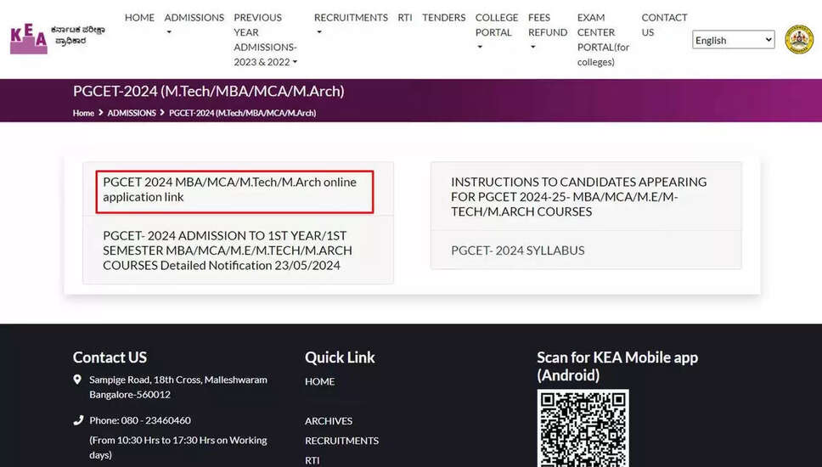Open ARCHIVES under Quick Link footer
Viewport: 822px width, 467px height.
328,421
